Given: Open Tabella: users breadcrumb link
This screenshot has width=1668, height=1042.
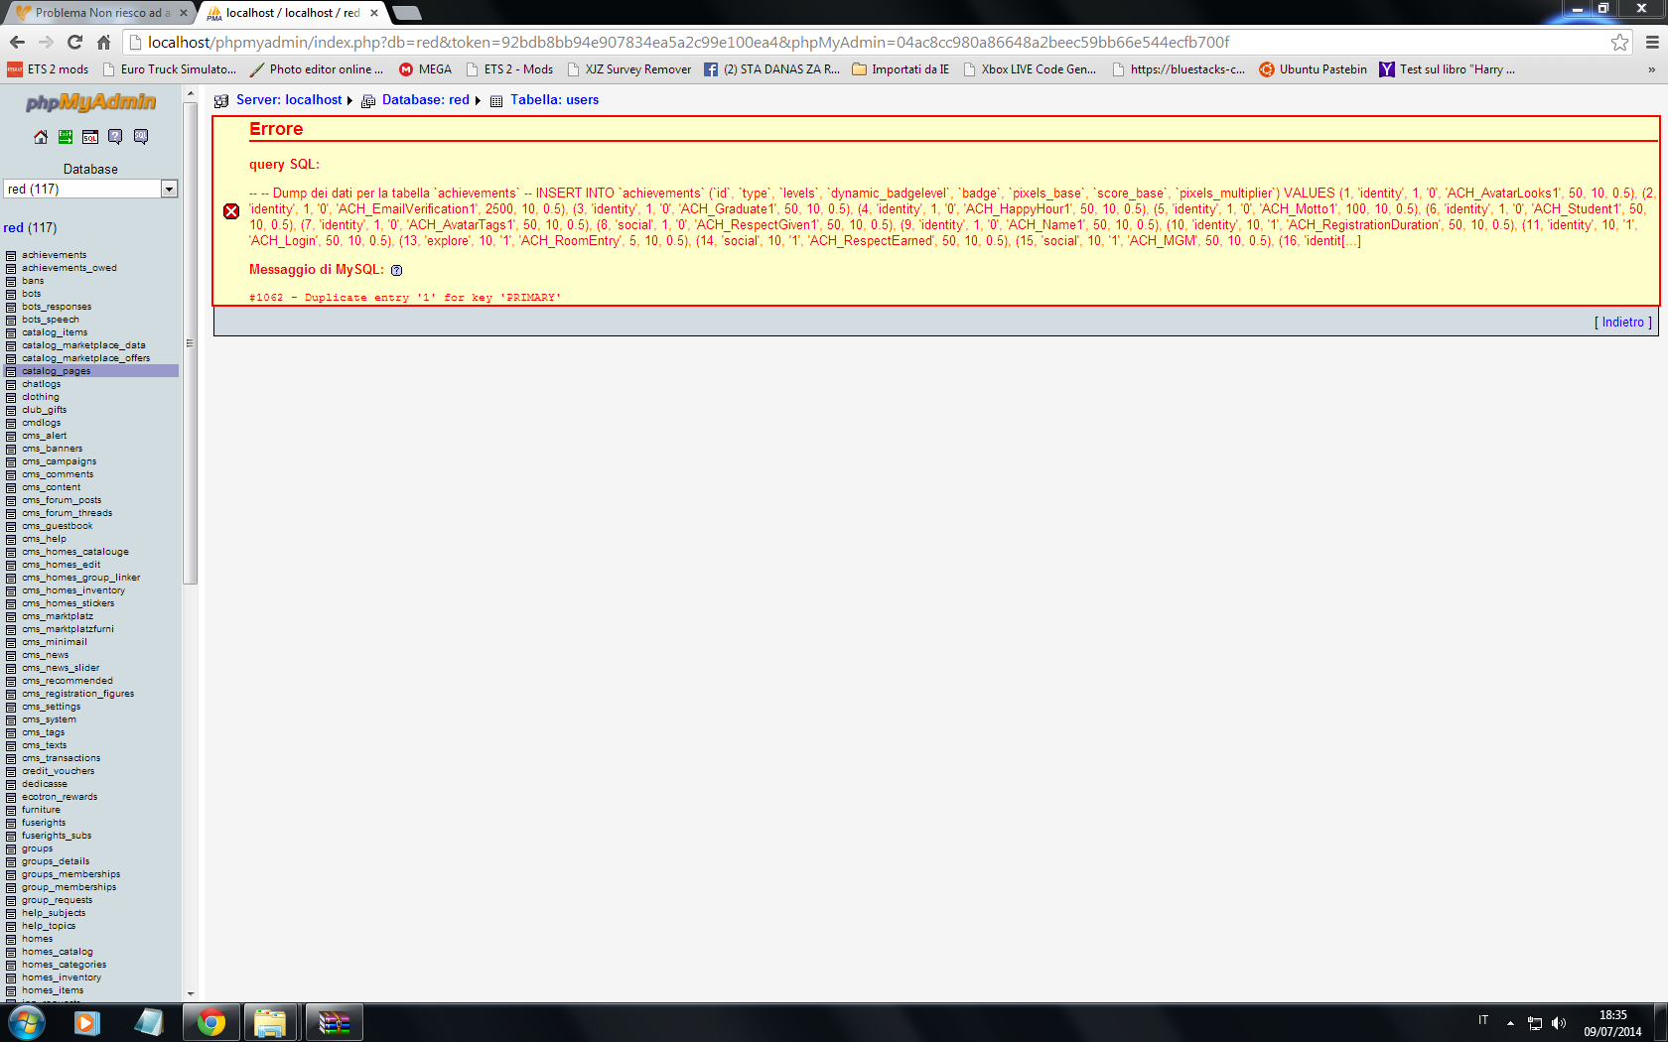Looking at the screenshot, I should pos(555,100).
